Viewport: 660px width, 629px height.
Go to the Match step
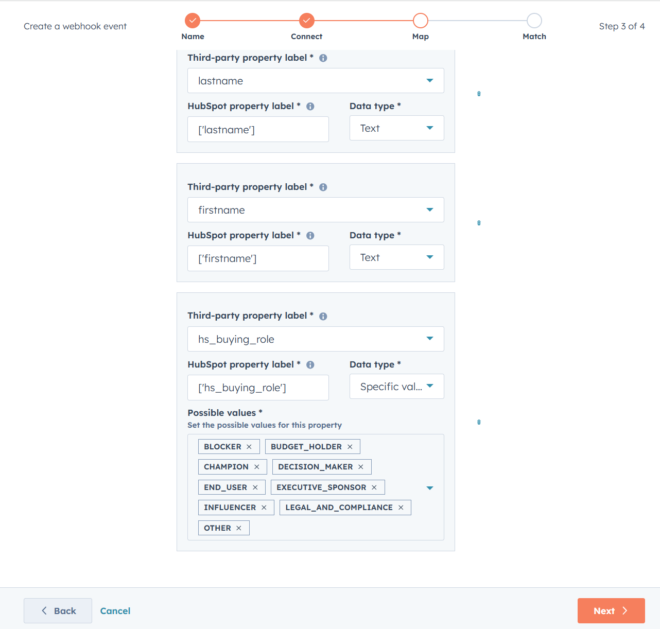point(534,21)
